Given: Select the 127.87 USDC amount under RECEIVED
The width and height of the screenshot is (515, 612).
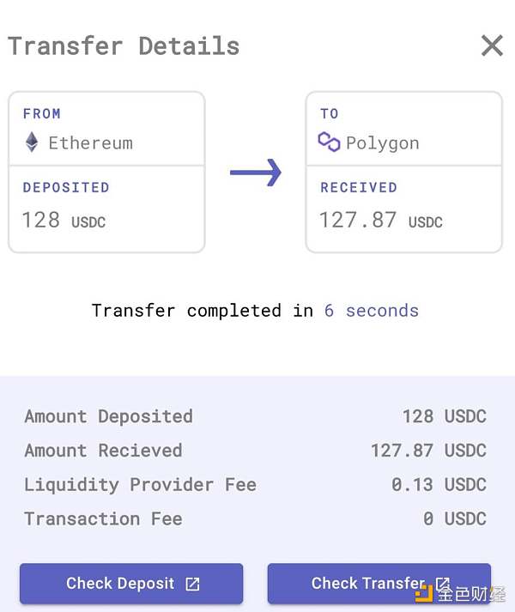Looking at the screenshot, I should tap(380, 220).
